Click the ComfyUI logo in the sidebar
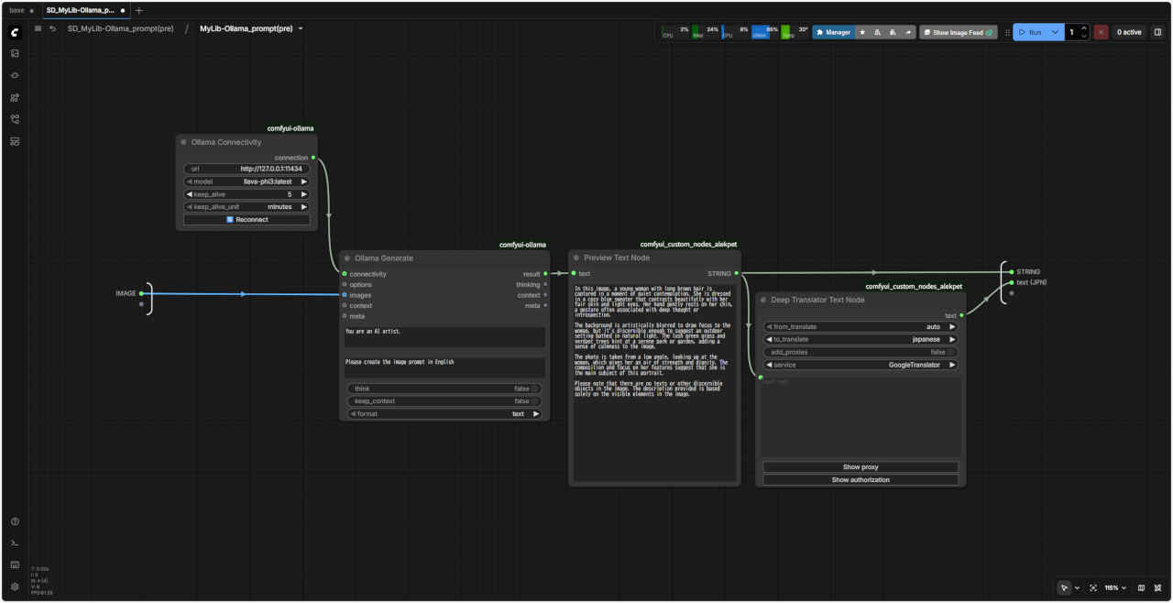The image size is (1173, 603). tap(15, 32)
